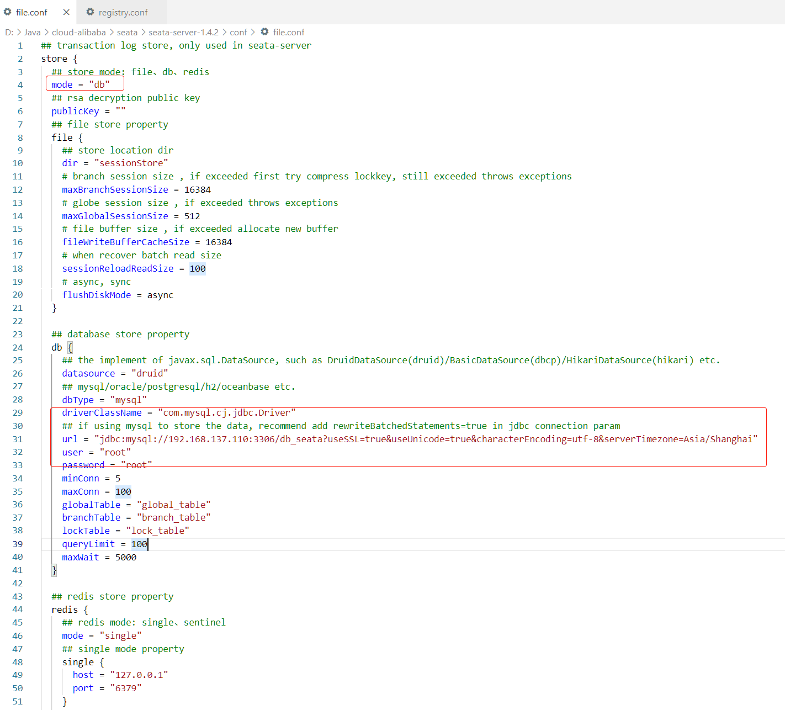Image resolution: width=785 pixels, height=710 pixels.
Task: Click the "# async, sync" comment
Action: [97, 282]
